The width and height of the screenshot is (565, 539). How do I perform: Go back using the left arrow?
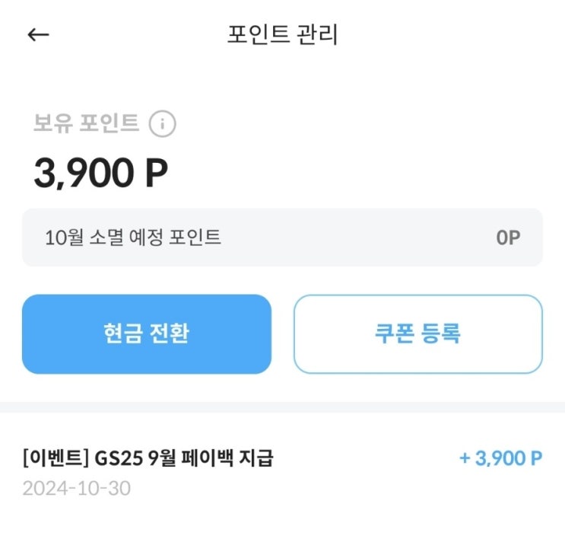click(38, 35)
